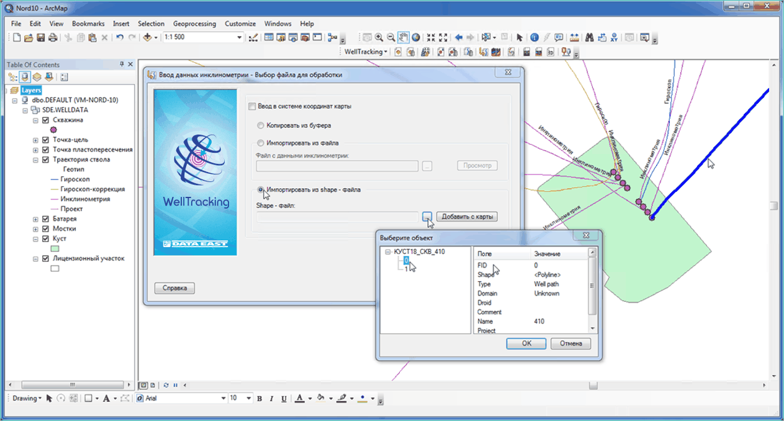This screenshot has height=421, width=784.
Task: Click the Куст layer green color swatch
Action: (x=55, y=249)
